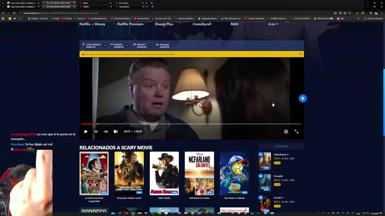Image resolution: width=385 pixels, height=216 pixels.
Task: Open Terminator: Destino oculto poster
Action: coord(129,173)
